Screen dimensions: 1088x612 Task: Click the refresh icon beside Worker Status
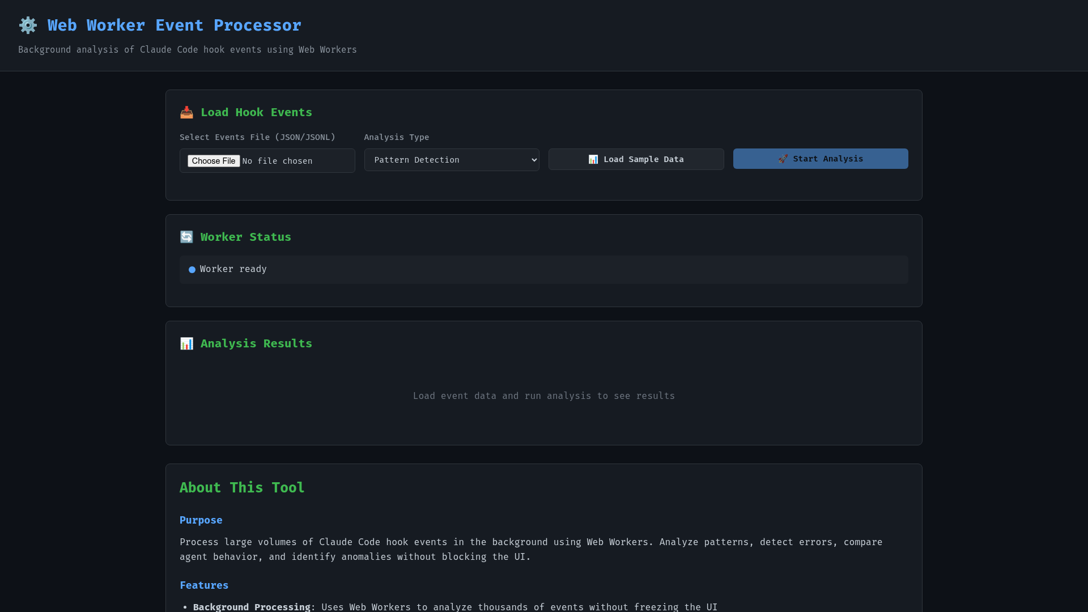186,237
